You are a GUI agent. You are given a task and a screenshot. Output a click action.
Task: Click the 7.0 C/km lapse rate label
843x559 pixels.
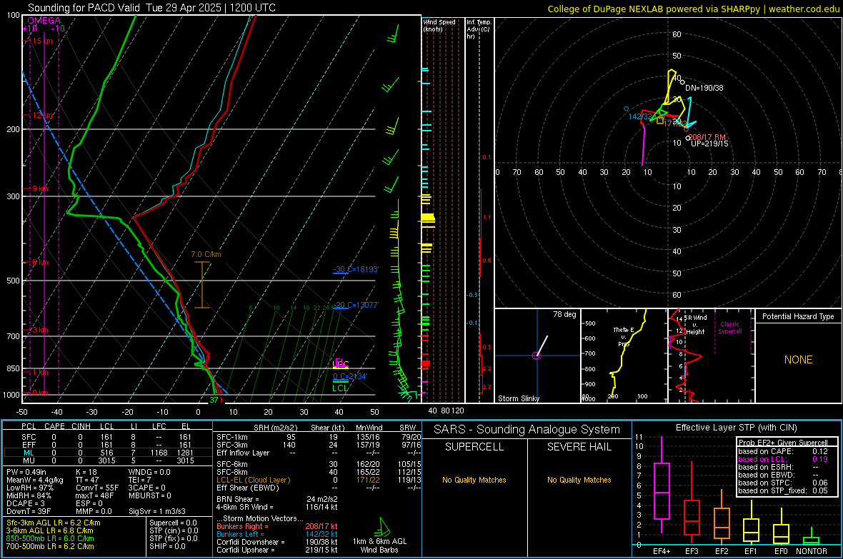(206, 254)
